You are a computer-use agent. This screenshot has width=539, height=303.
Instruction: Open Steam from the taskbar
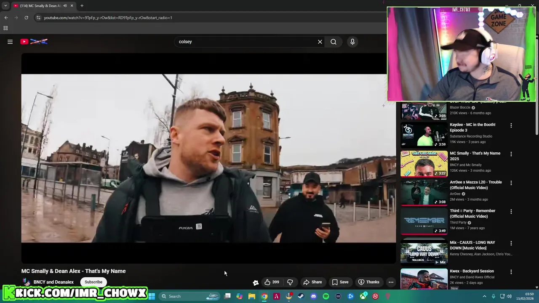point(301,296)
